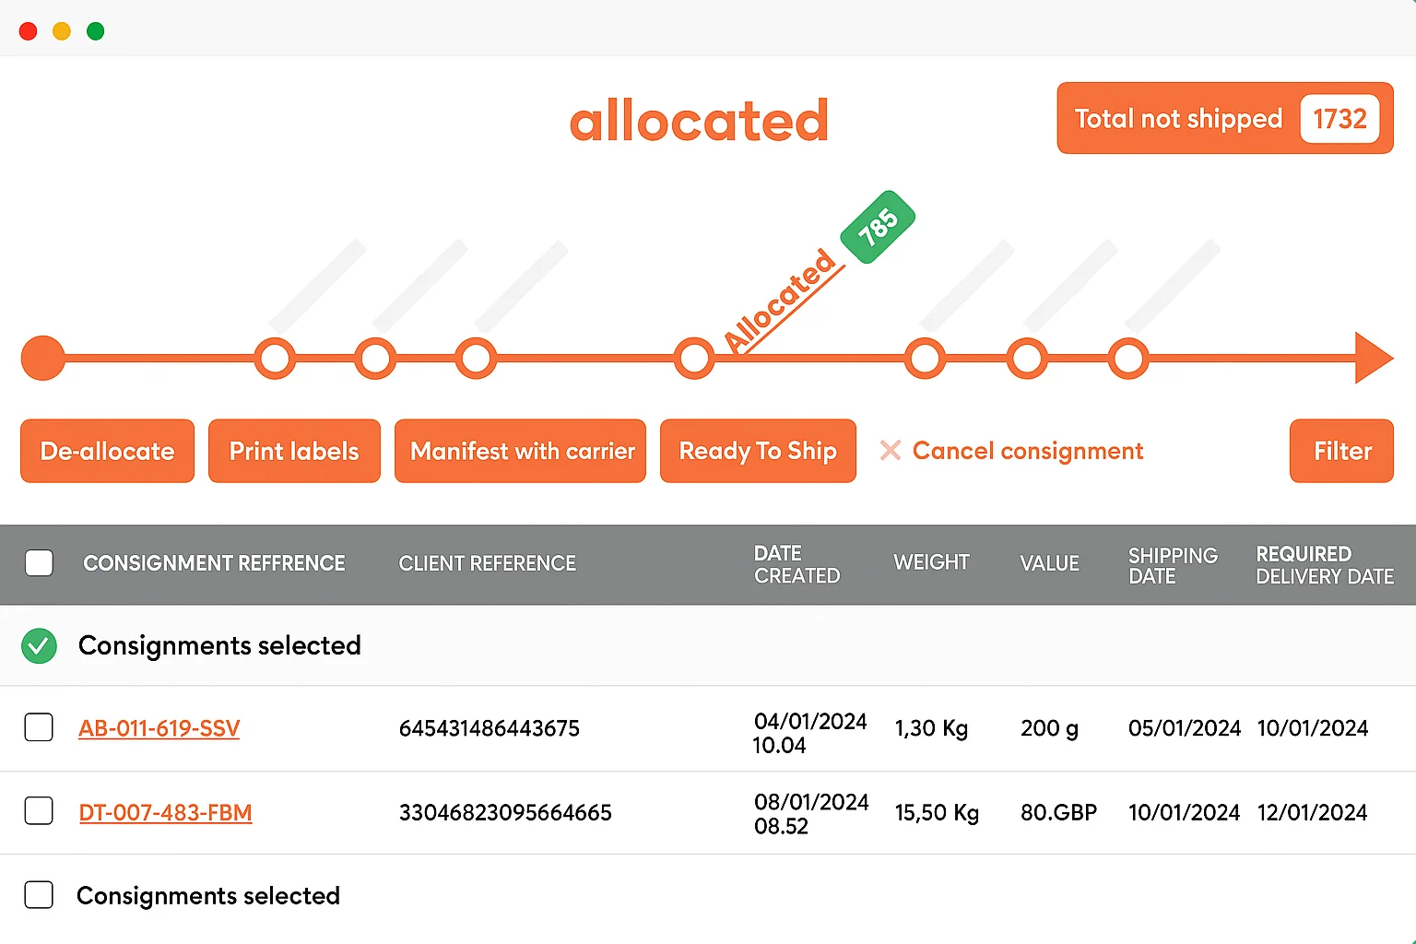Image resolution: width=1416 pixels, height=944 pixels.
Task: Open the Filter options
Action: click(x=1341, y=451)
